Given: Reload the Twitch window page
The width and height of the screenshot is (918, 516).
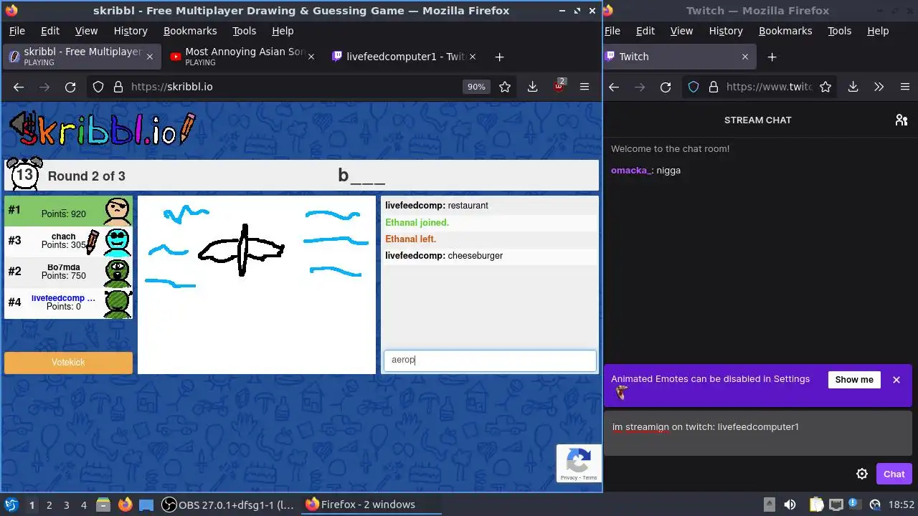Looking at the screenshot, I should click(x=666, y=87).
